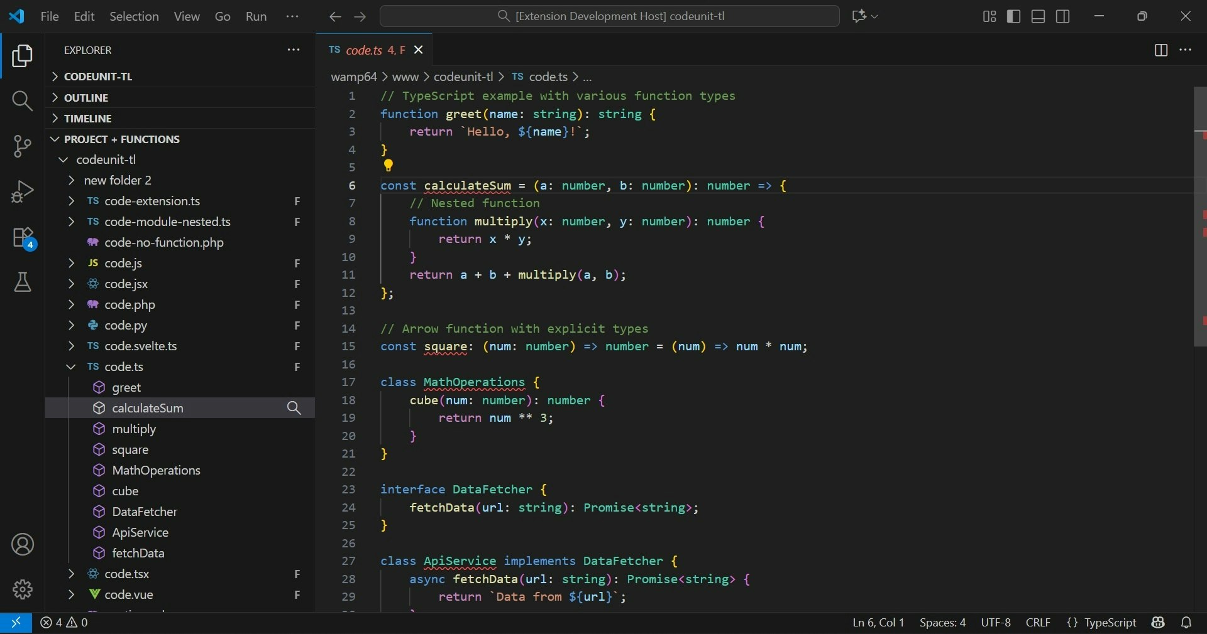1207x634 pixels.
Task: Open the Accounts menu in the activity bar
Action: 23,545
